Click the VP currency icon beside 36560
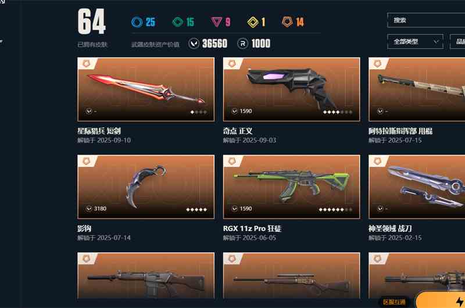The height and width of the screenshot is (308, 465). coord(194,44)
